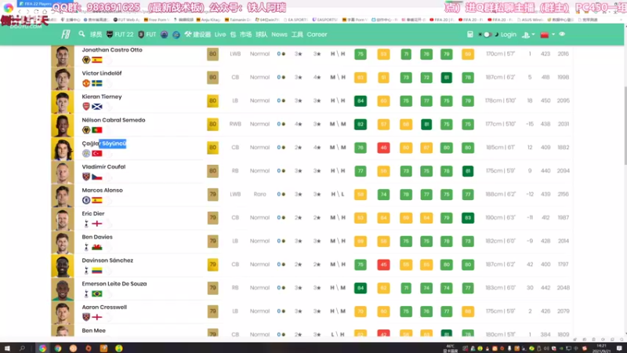Open the 市场 market menu
Viewport: 627px width, 353px height.
(x=245, y=35)
